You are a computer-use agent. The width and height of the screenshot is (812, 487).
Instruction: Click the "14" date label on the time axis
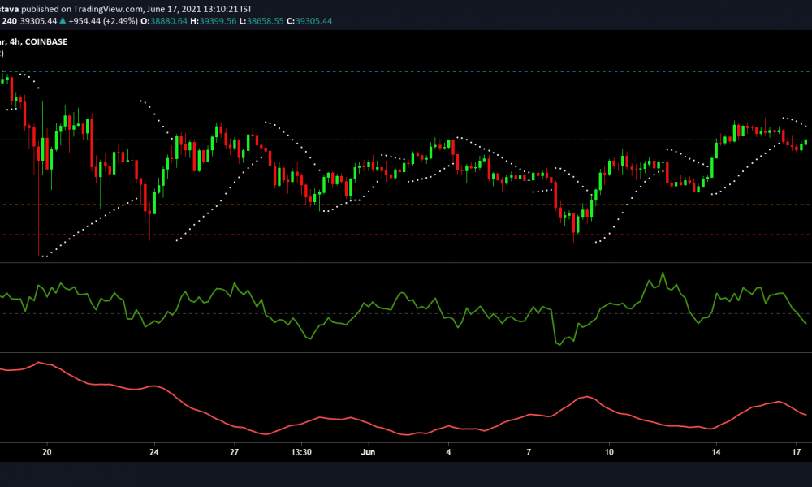pos(716,452)
